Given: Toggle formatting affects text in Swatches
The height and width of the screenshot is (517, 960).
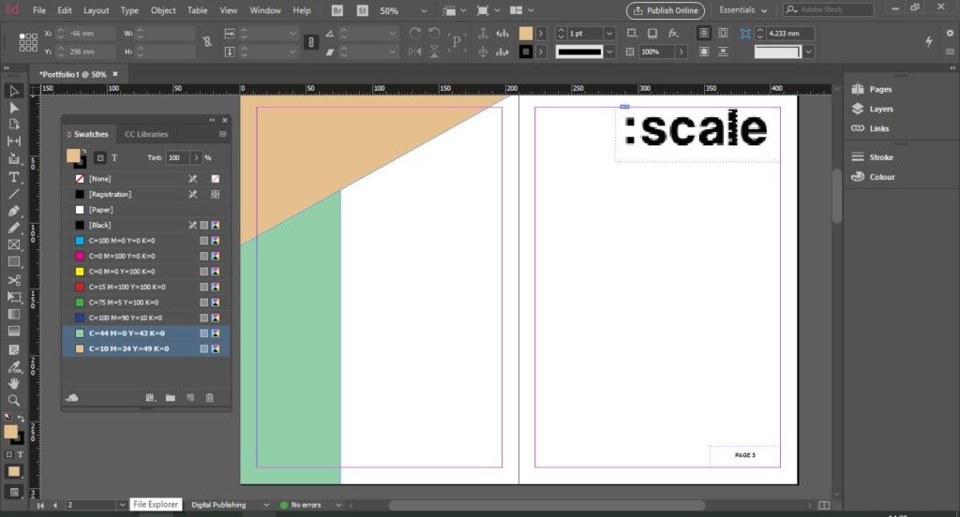Looking at the screenshot, I should pyautogui.click(x=114, y=158).
